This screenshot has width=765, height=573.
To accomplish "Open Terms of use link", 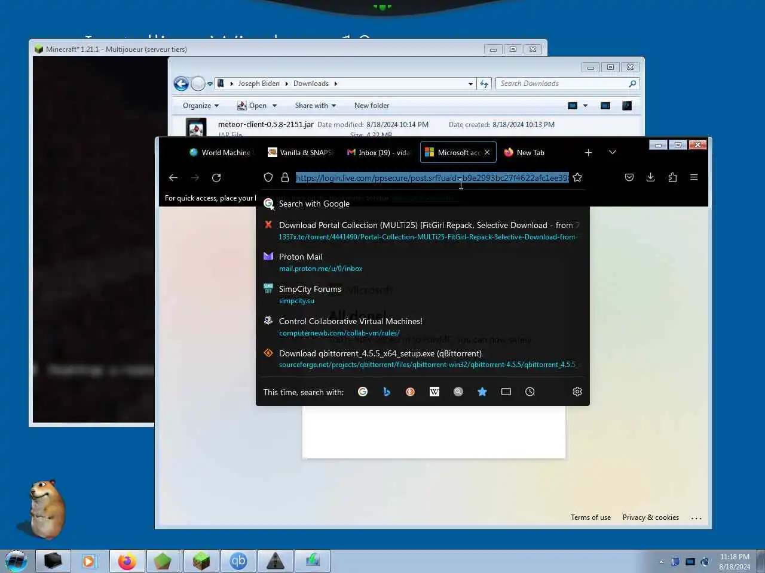I will [590, 517].
